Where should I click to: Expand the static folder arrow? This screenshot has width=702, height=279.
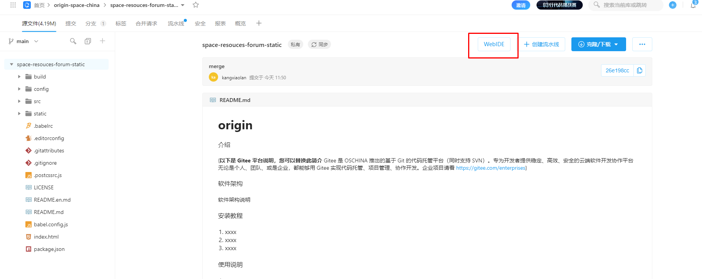(x=19, y=114)
